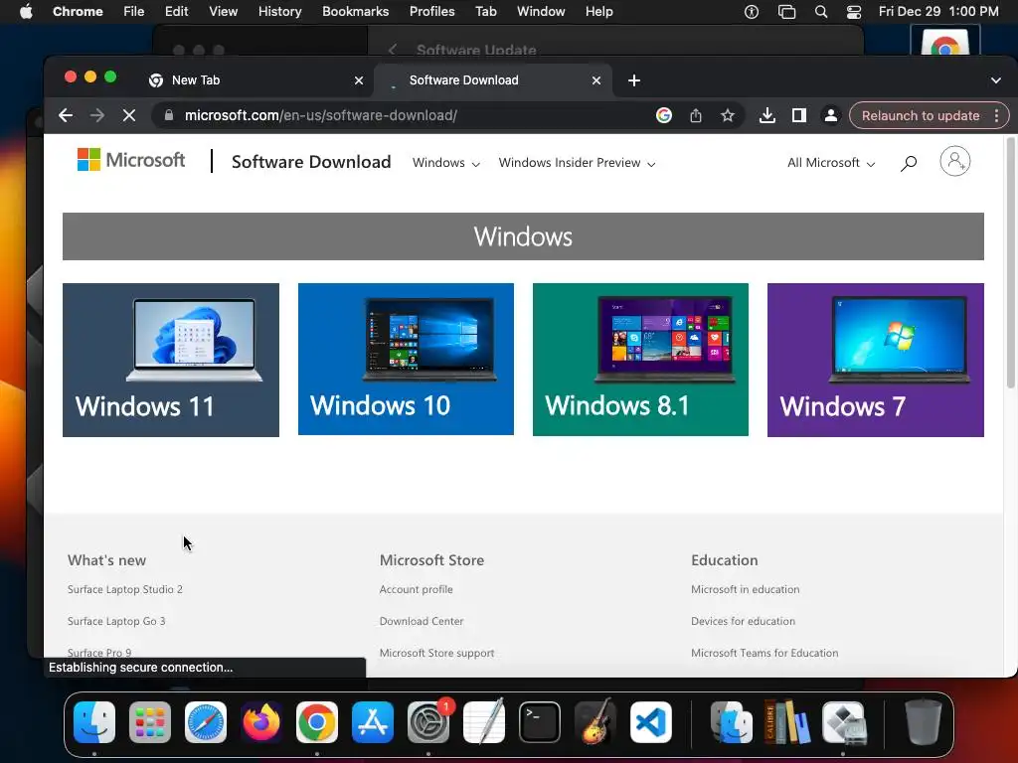Open Launchpad from the Dock
The height and width of the screenshot is (763, 1018).
150,722
